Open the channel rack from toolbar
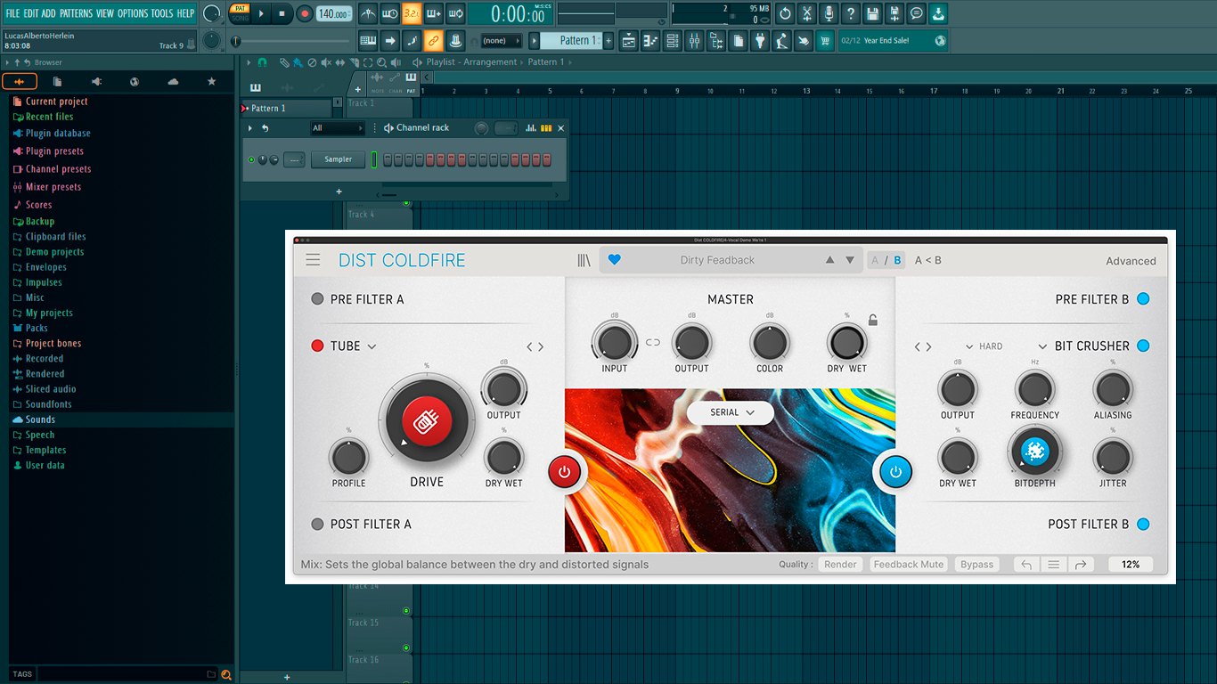This screenshot has height=684, width=1217. [673, 41]
